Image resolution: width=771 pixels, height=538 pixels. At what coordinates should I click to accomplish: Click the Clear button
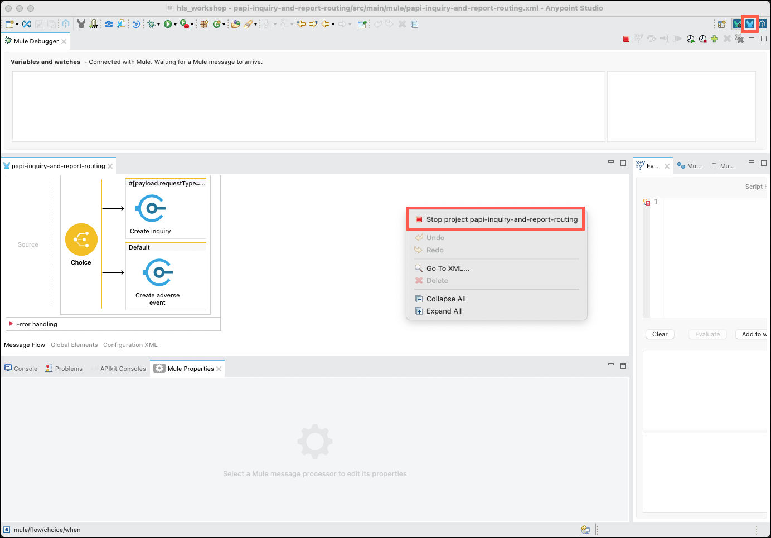pos(660,334)
